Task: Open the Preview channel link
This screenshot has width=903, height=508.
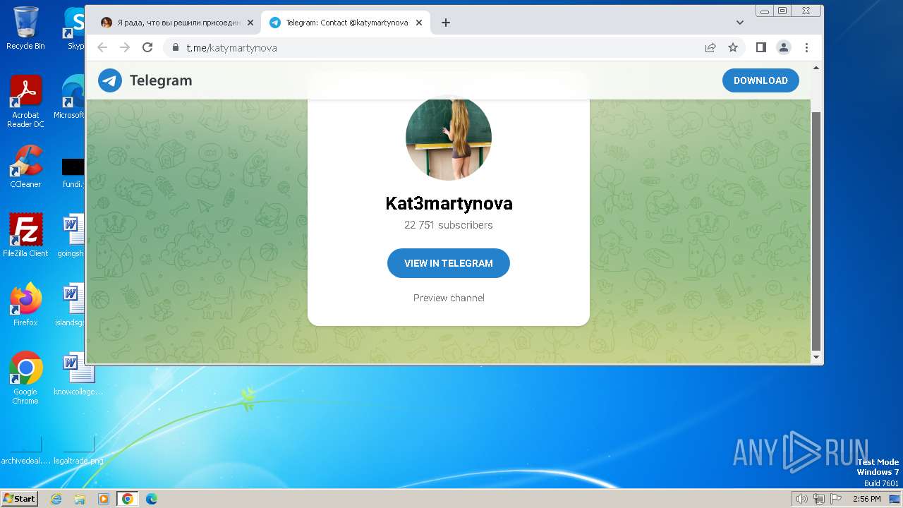Action: [x=449, y=298]
